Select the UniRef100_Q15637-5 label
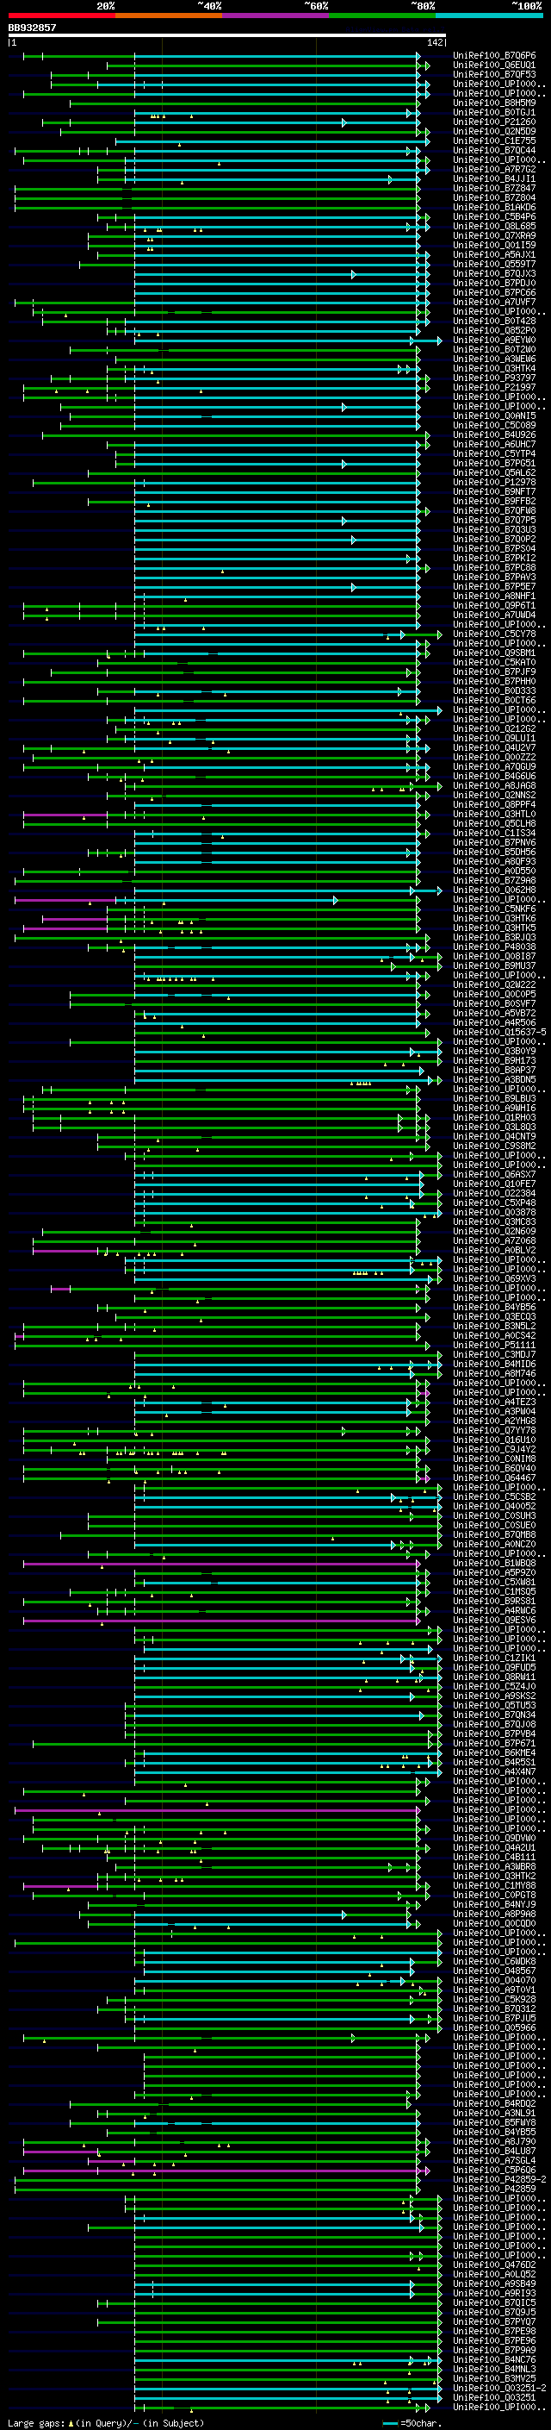The width and height of the screenshot is (551, 2430). (499, 1032)
